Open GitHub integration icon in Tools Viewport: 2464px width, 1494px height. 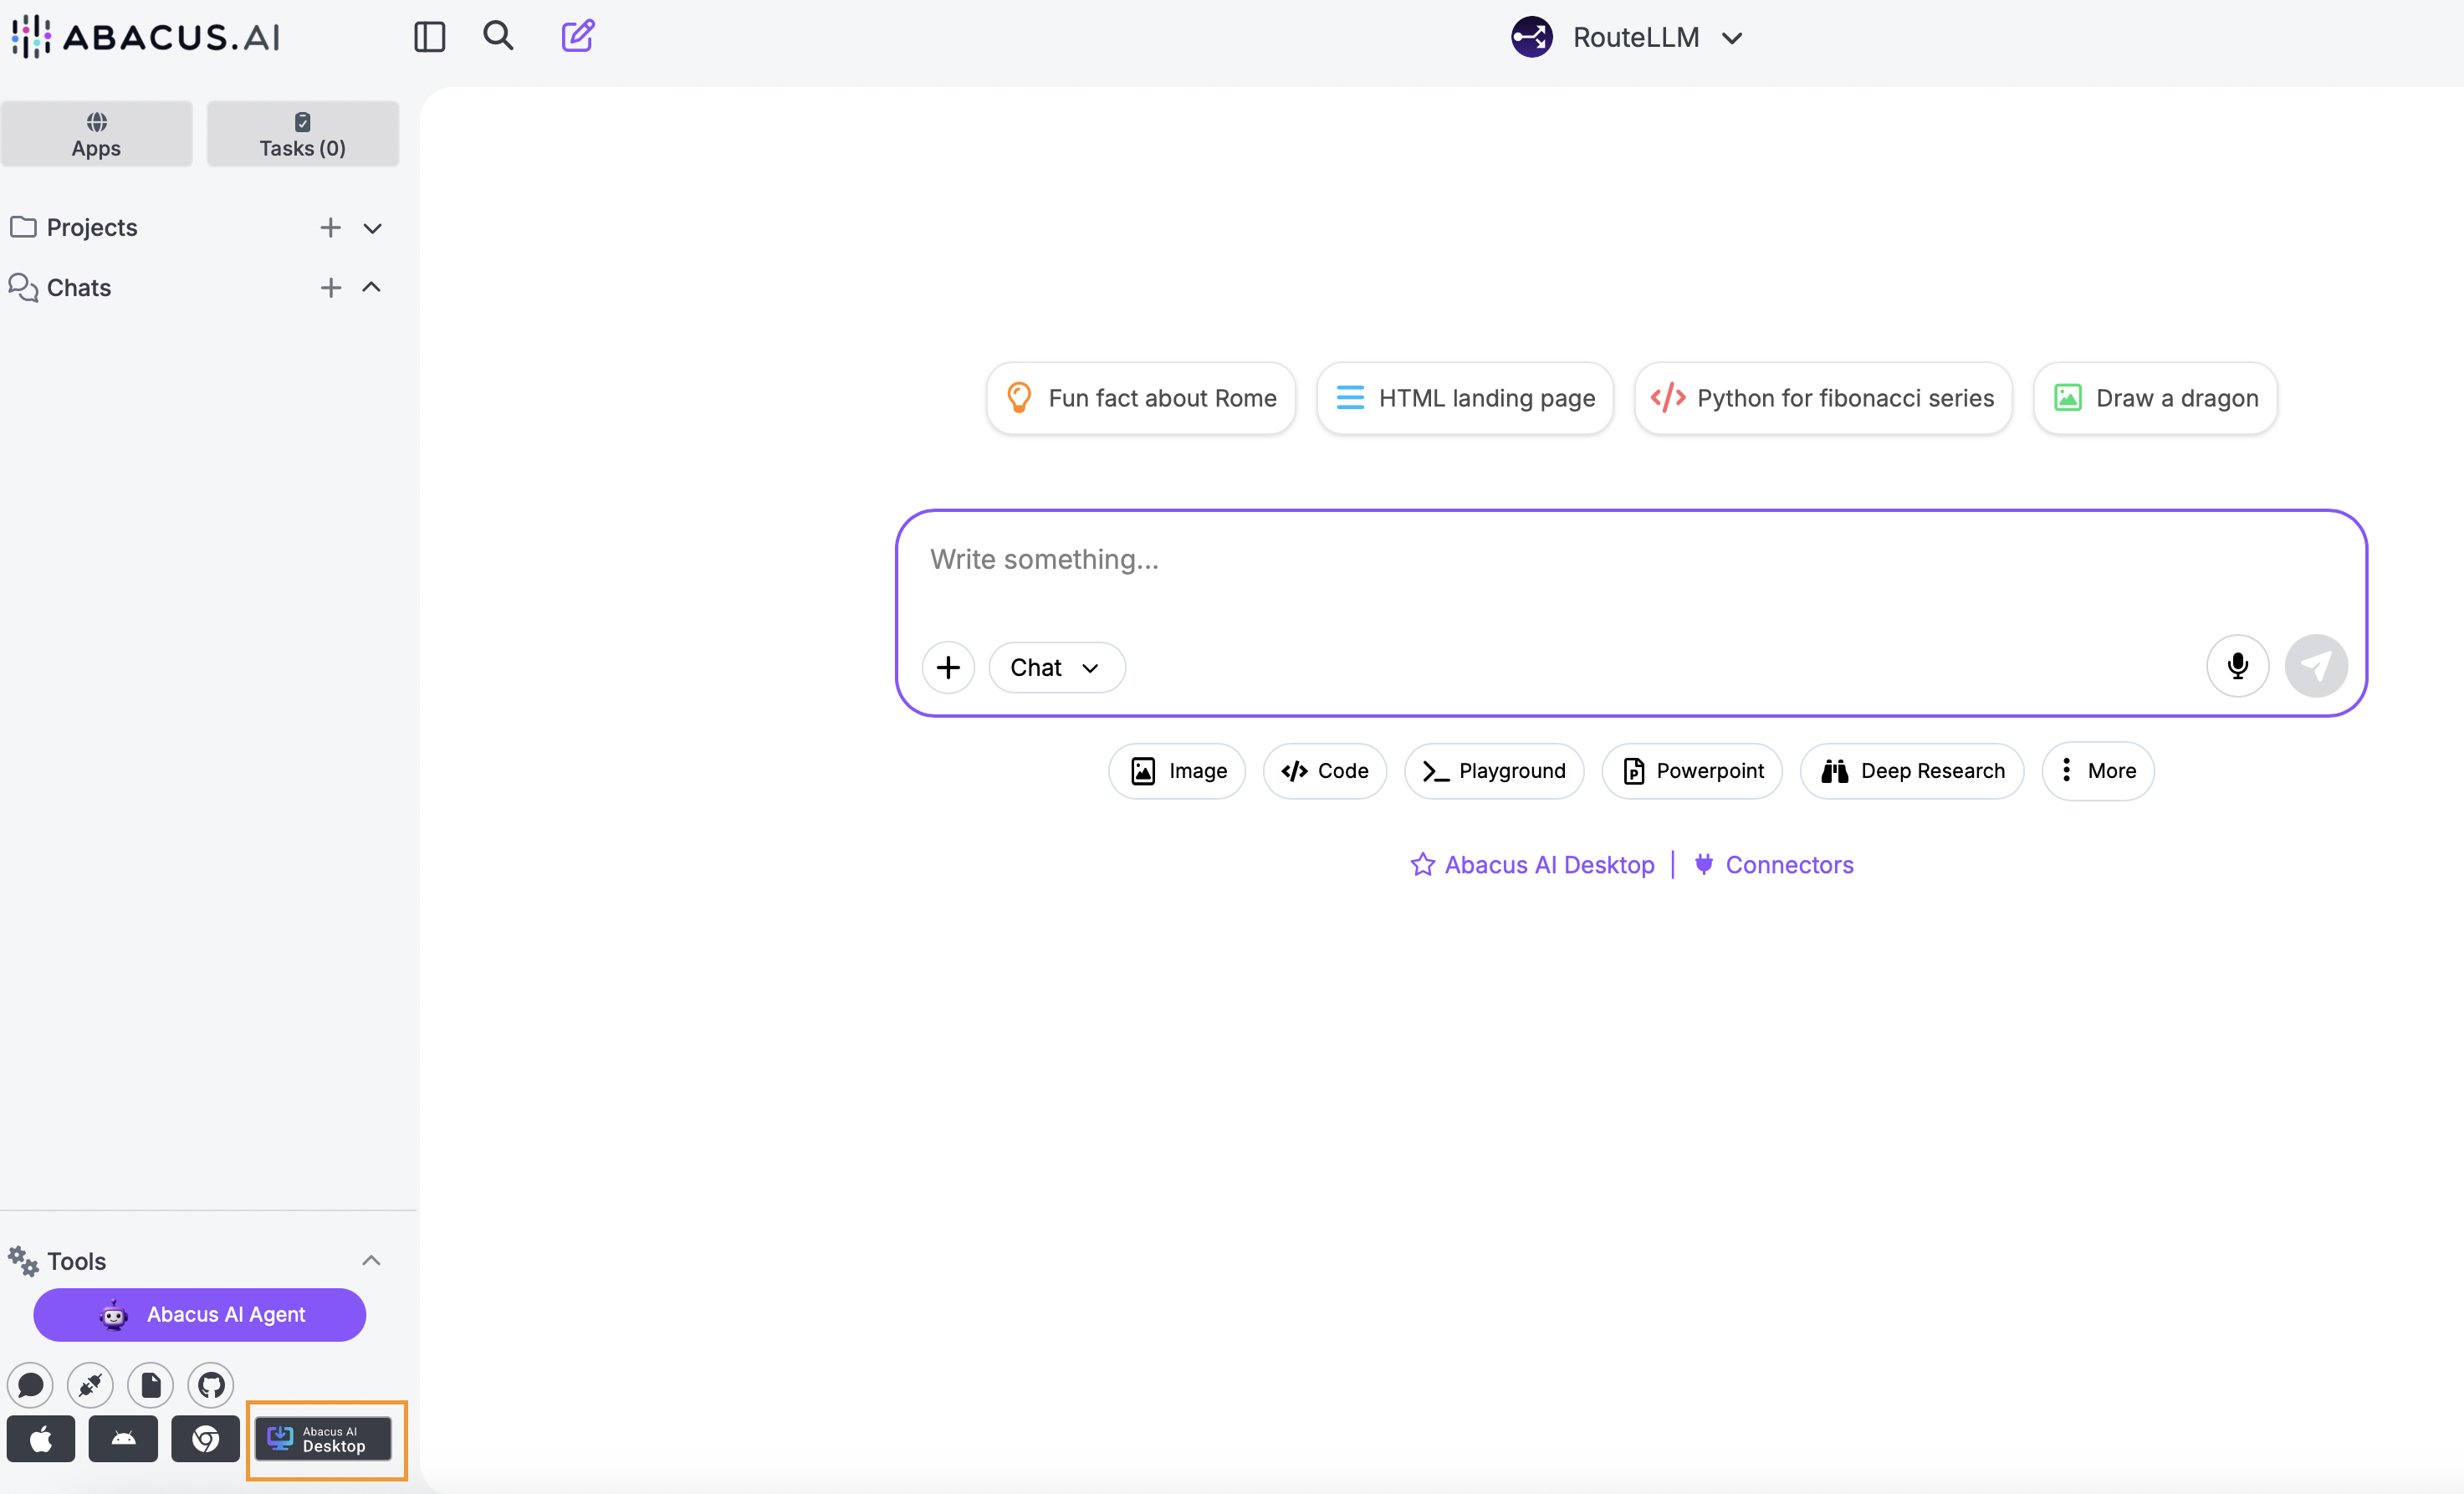(211, 1385)
